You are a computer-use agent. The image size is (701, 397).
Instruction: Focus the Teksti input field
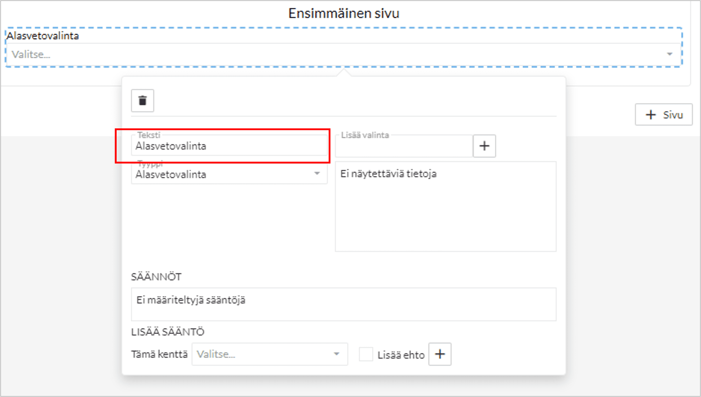coord(229,146)
